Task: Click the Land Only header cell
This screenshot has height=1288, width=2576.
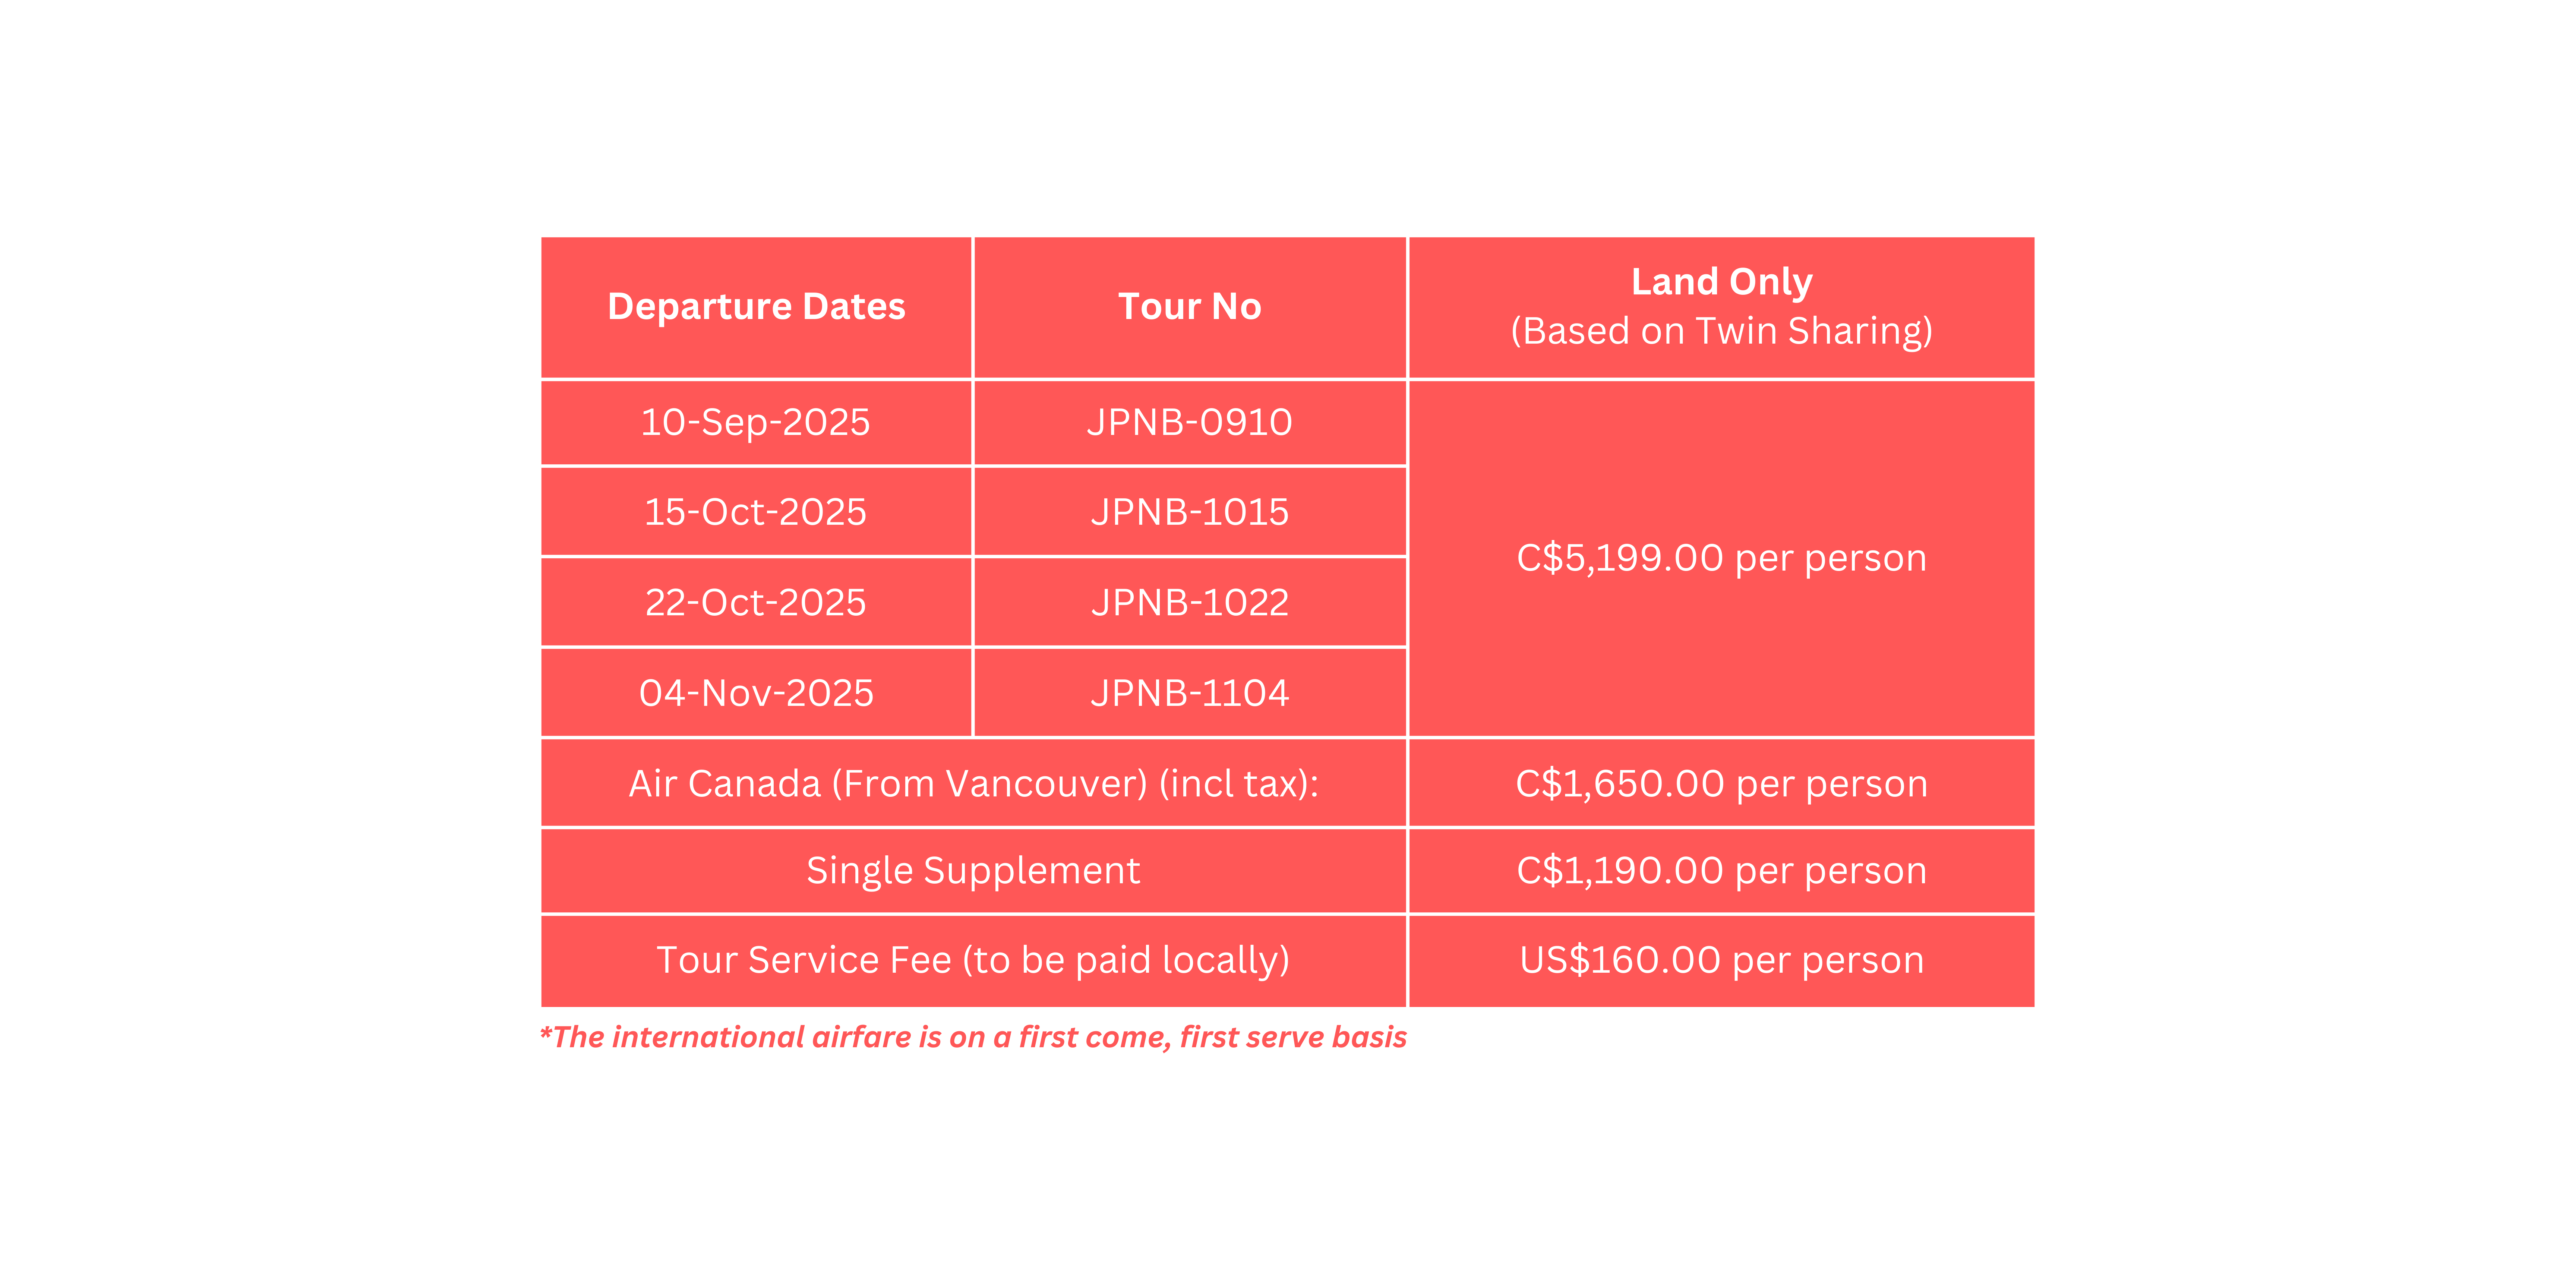Action: (1721, 307)
